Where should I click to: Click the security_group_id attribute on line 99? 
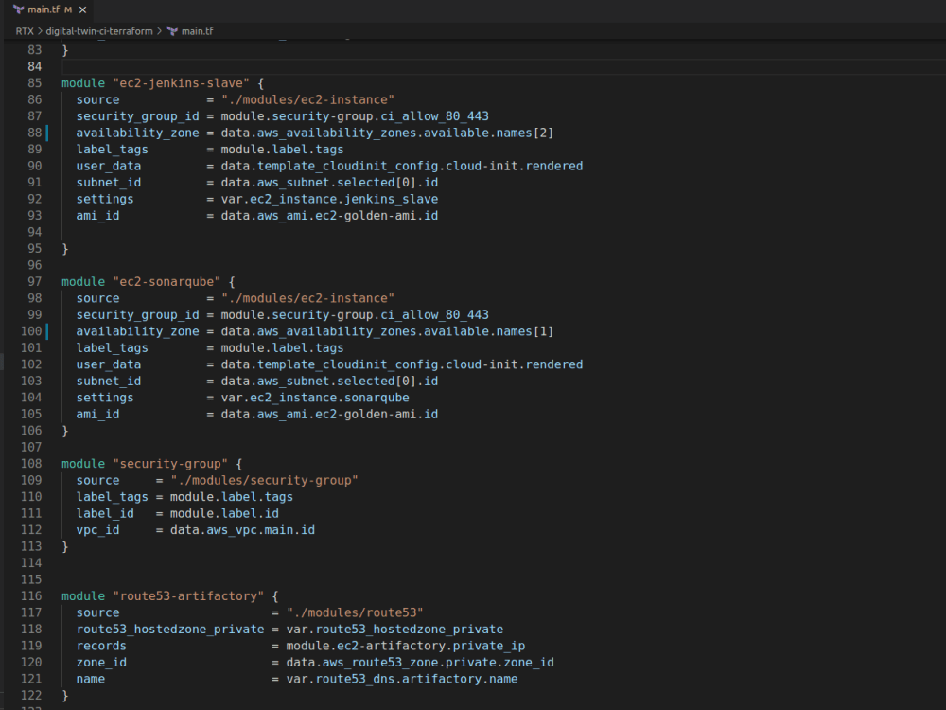[x=137, y=314]
